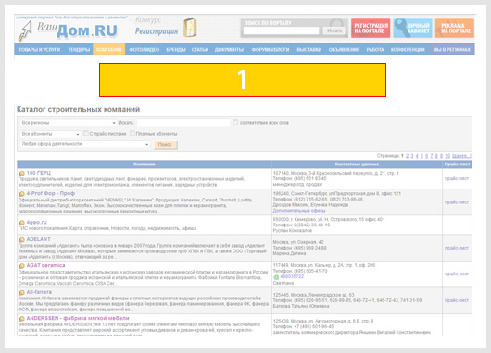
Task: Go to results page 10
Action: (x=447, y=156)
